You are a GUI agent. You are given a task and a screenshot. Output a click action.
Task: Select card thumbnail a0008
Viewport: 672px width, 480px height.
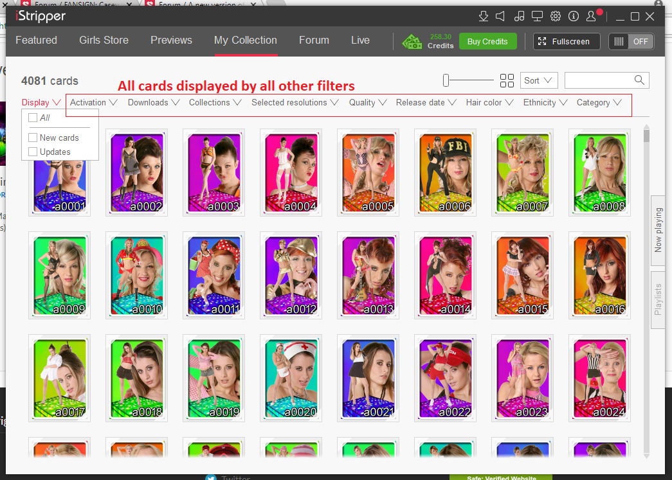click(x=599, y=173)
